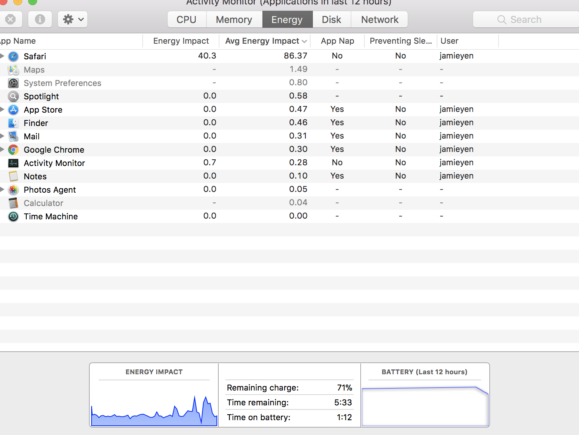Click the Battery last 12 hours graph
Viewport: 579px width, 435px height.
425,406
